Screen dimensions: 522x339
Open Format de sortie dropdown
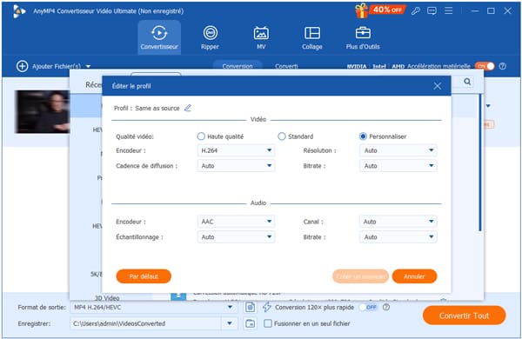point(154,307)
